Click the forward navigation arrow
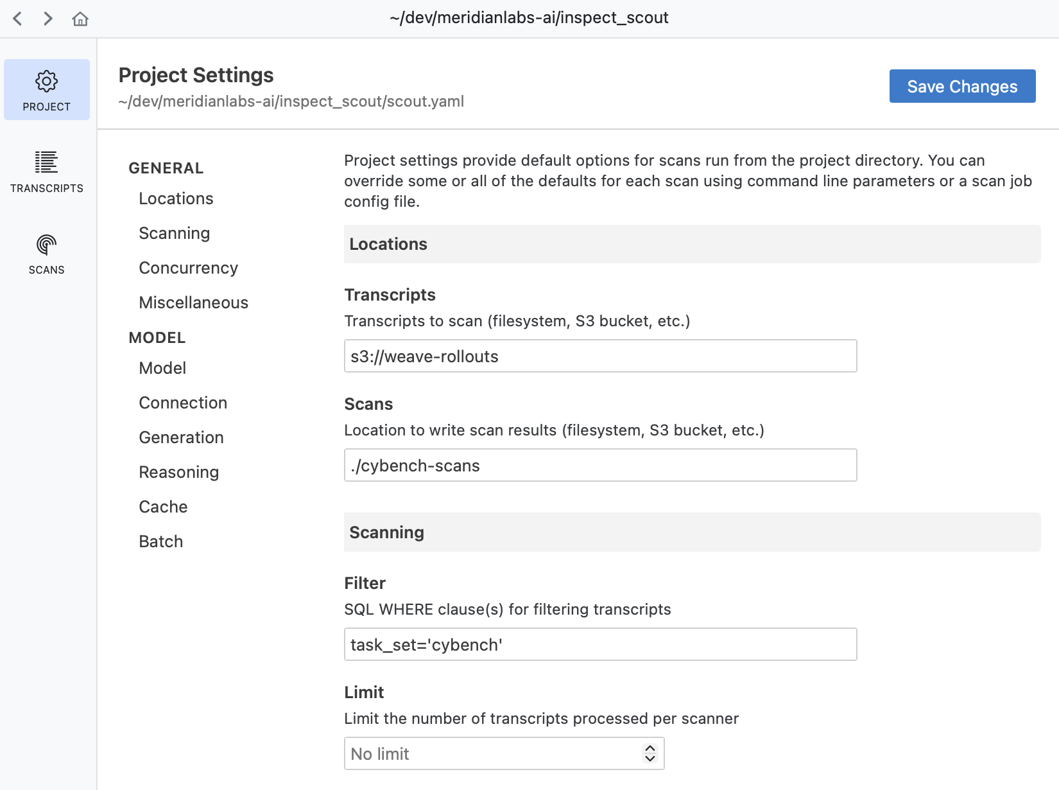This screenshot has width=1059, height=790. coord(48,19)
